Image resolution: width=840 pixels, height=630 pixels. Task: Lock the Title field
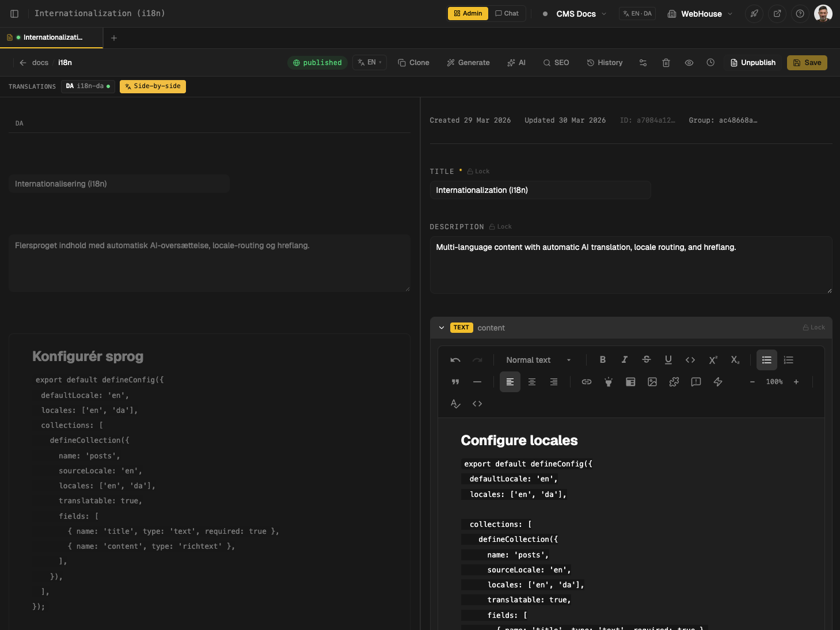point(478,171)
